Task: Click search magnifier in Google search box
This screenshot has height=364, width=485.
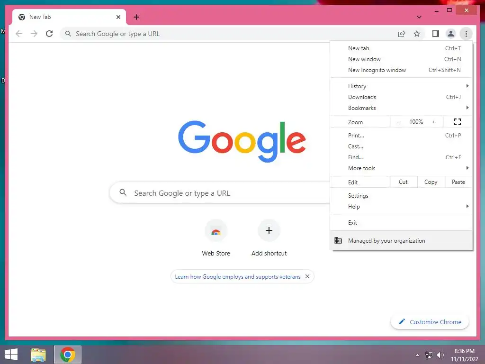Action: [x=123, y=192]
